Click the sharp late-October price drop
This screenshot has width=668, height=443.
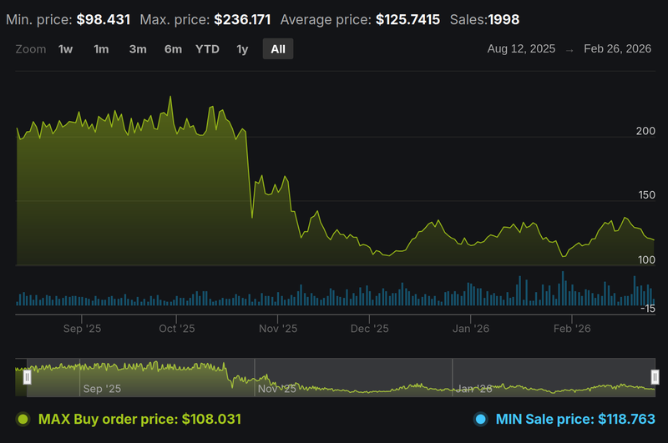[x=249, y=175]
